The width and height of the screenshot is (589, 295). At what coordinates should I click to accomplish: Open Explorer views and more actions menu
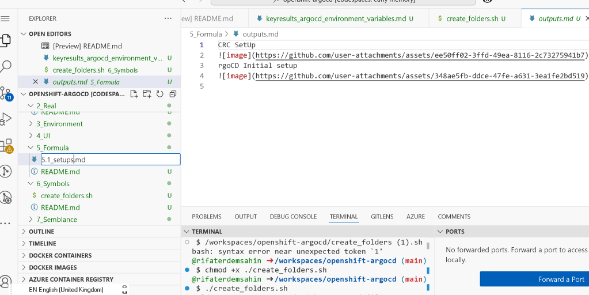tap(168, 18)
